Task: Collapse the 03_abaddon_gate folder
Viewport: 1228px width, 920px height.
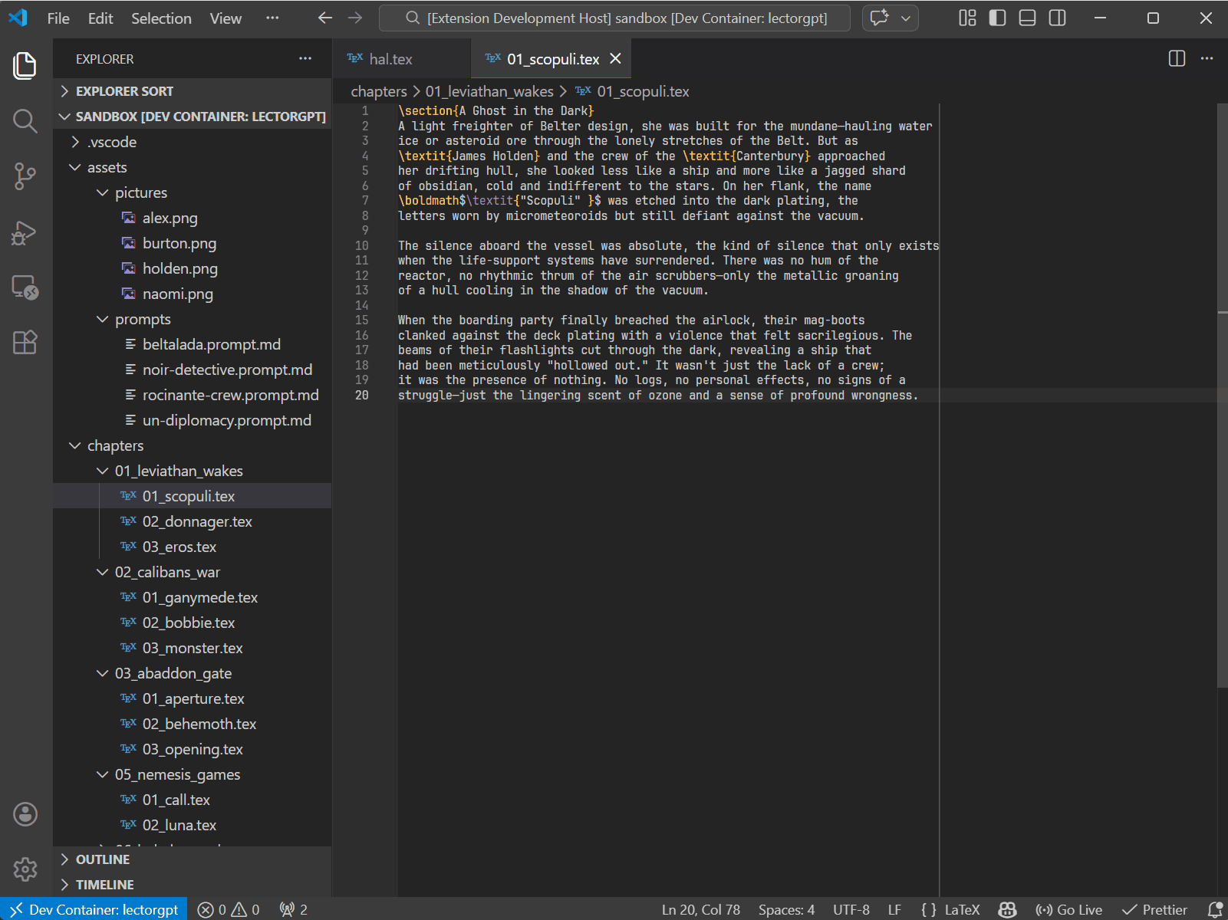Action: 192,673
